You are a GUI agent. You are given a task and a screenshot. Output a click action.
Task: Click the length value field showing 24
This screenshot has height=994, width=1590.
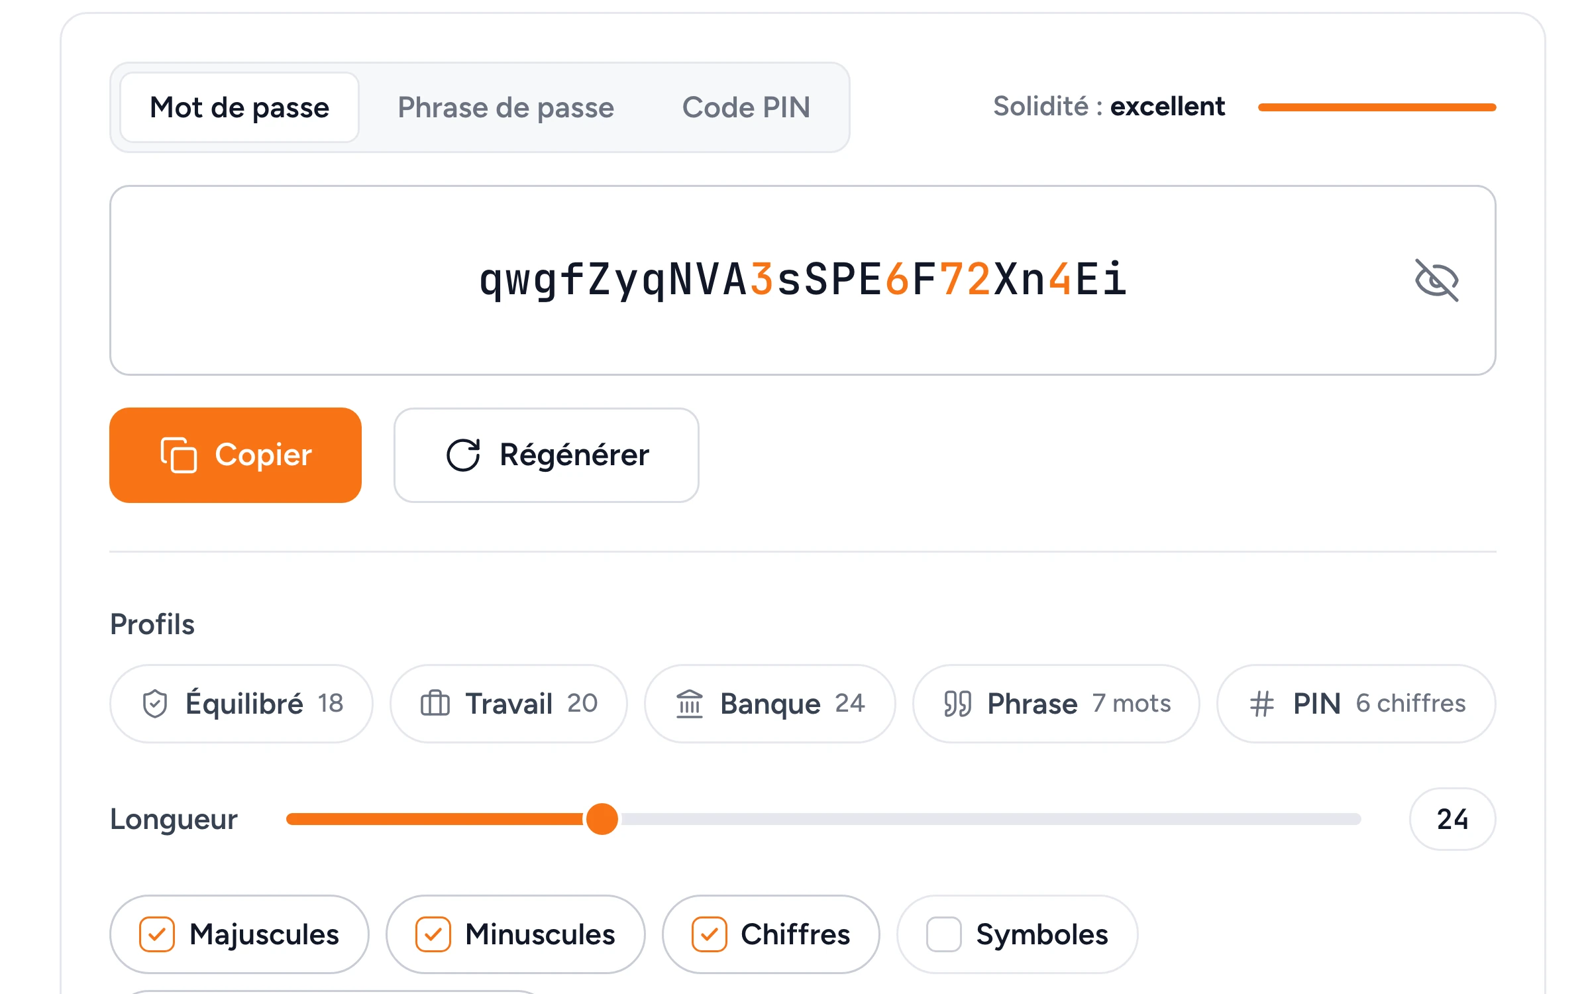pos(1452,819)
